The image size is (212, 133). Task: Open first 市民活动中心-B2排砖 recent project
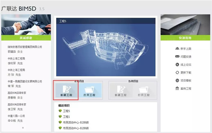(x=76, y=123)
